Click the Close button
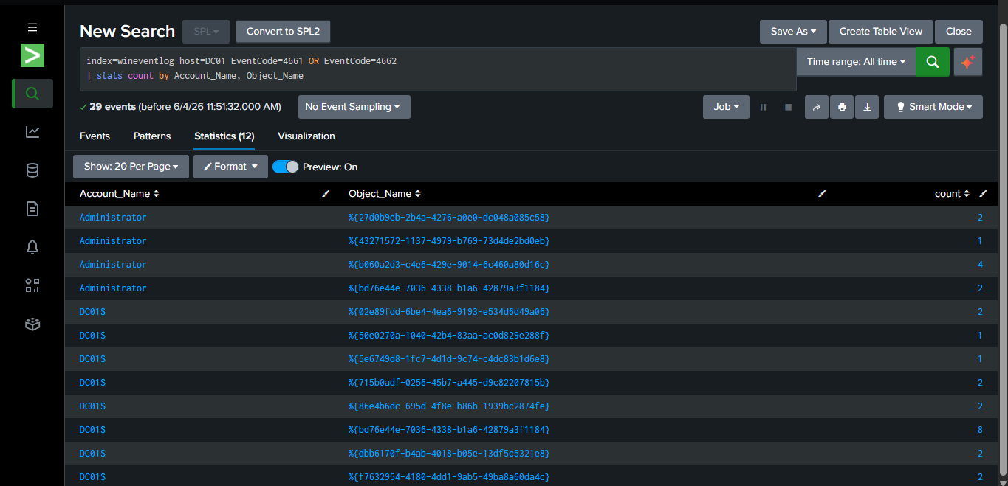This screenshot has height=486, width=1008. pos(959,32)
